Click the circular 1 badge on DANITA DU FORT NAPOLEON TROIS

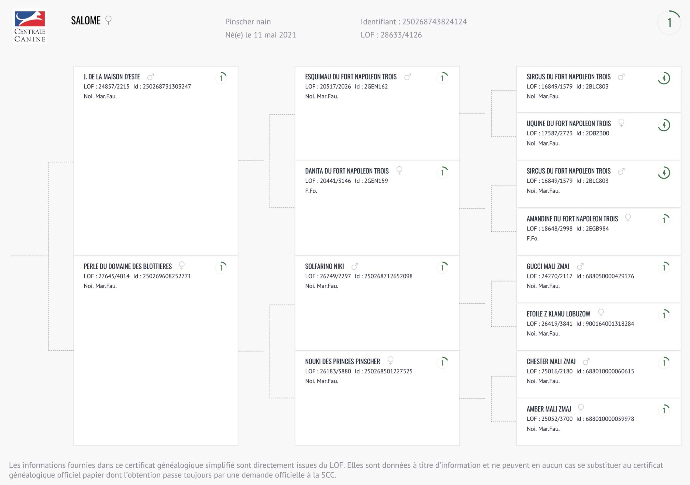(442, 172)
